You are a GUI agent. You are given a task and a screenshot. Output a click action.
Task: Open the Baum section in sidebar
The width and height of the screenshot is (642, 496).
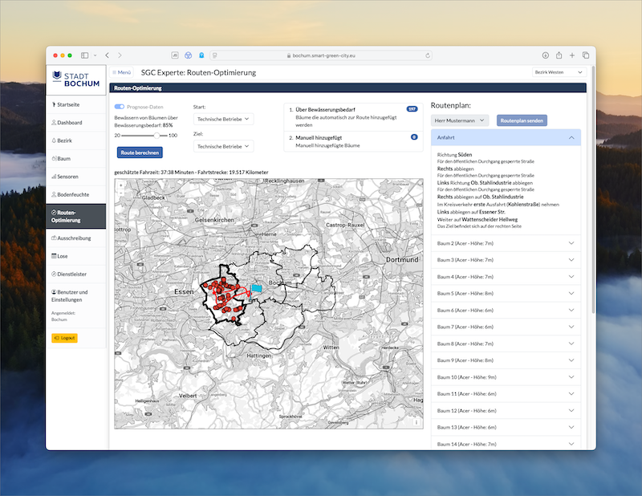pos(63,158)
